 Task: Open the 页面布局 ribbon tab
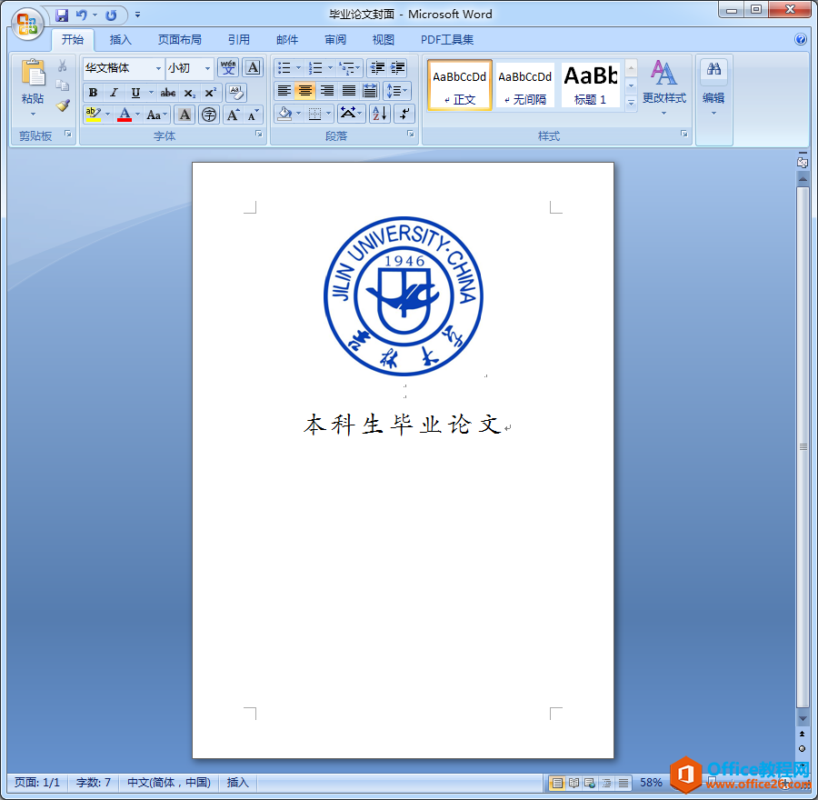tap(180, 40)
